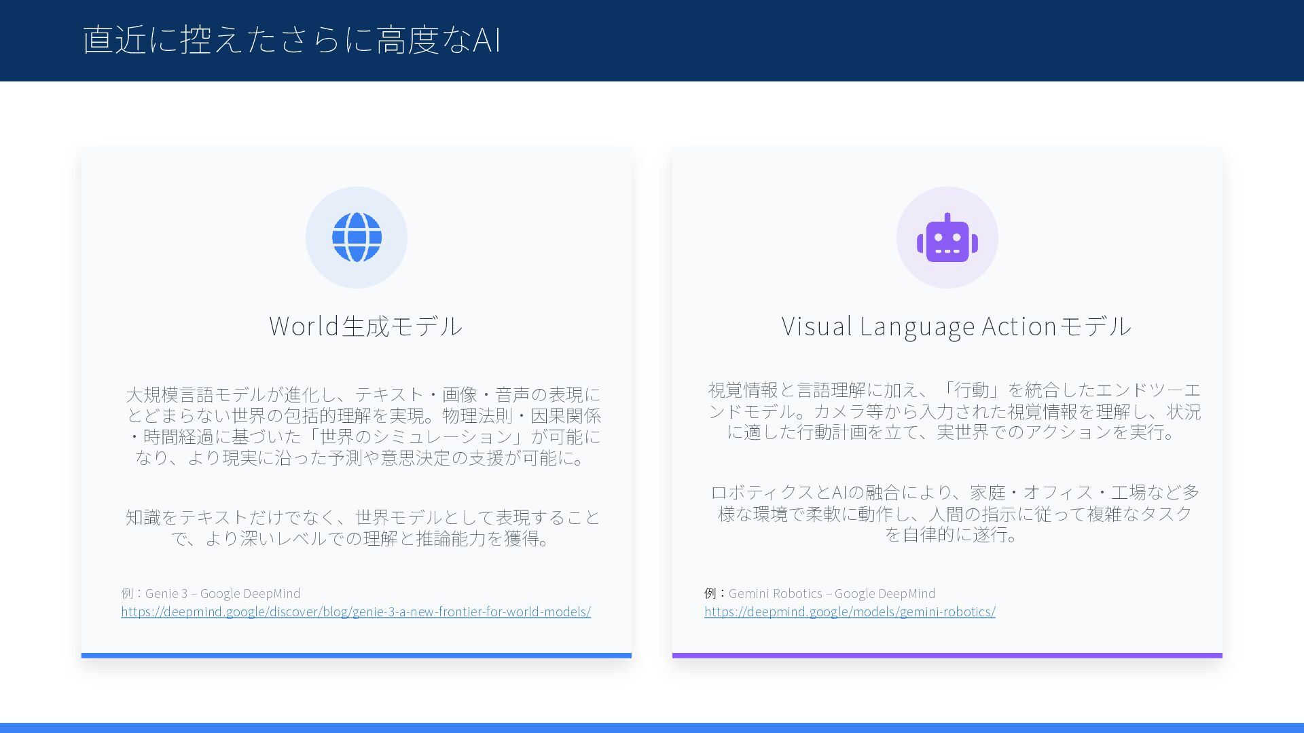Click the dark navy header banner
The height and width of the screenshot is (733, 1304).
click(x=883, y=41)
